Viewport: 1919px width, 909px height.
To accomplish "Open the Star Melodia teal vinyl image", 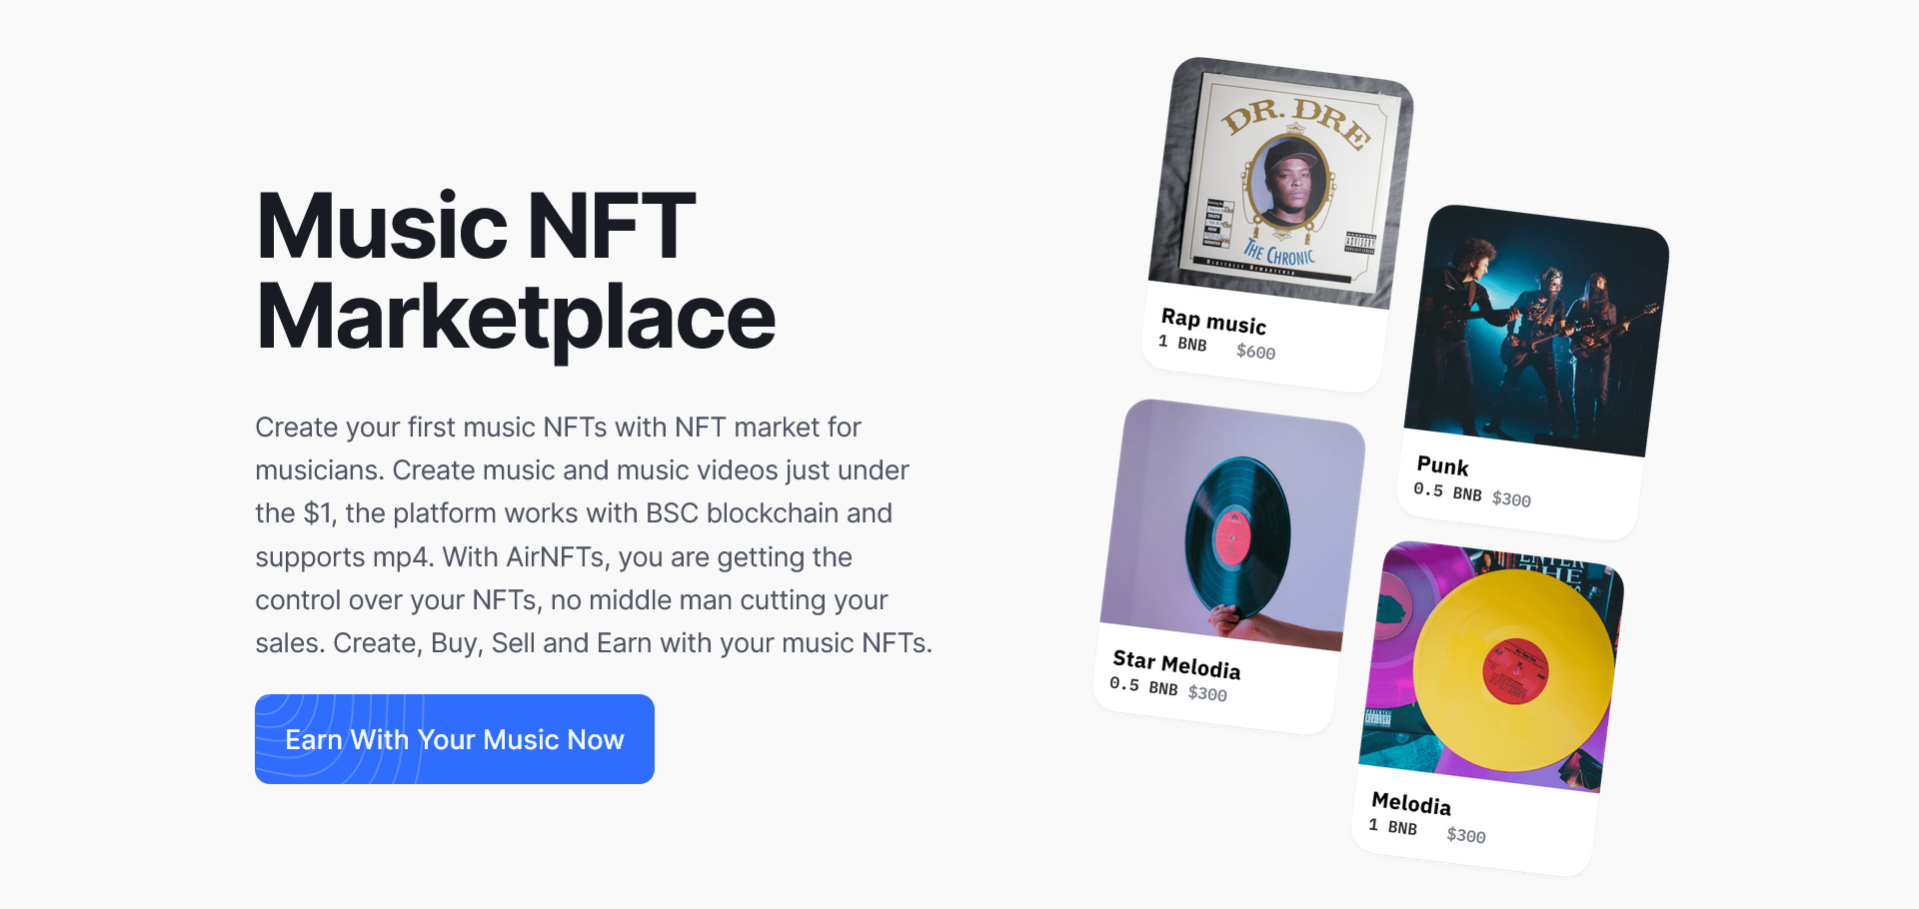I will pos(1233,524).
